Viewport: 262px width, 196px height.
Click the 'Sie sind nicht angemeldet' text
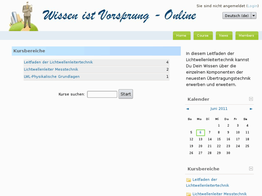(x=221, y=6)
